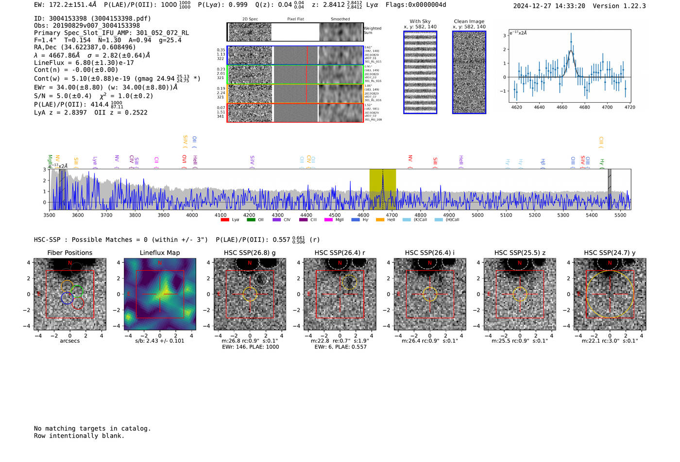Viewport: 680px width, 462px height.
Task: Select the HSC SSP(26.8) g cutout
Action: (250, 294)
